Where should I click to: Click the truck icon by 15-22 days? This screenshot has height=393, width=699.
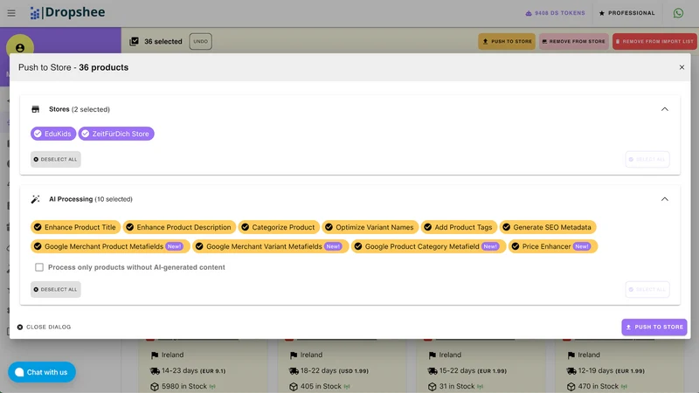pos(433,370)
